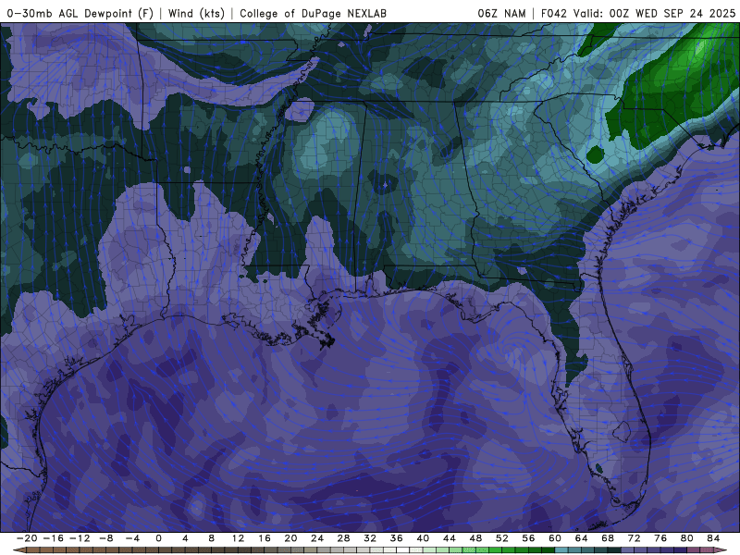Click the 36 value on the color scale
Viewport: 740px width, 555px height.
coord(397,538)
